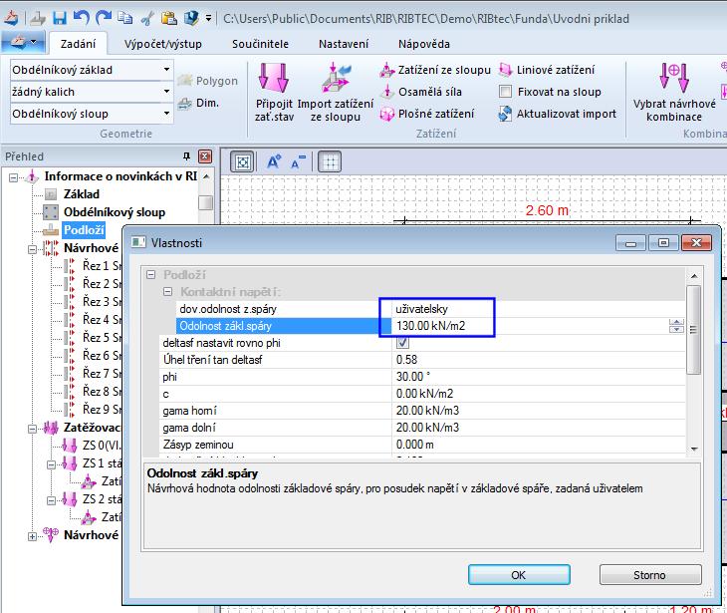Screen dimensions: 727x613
Task: Open the Nastavení ribbon tab
Action: 344,44
